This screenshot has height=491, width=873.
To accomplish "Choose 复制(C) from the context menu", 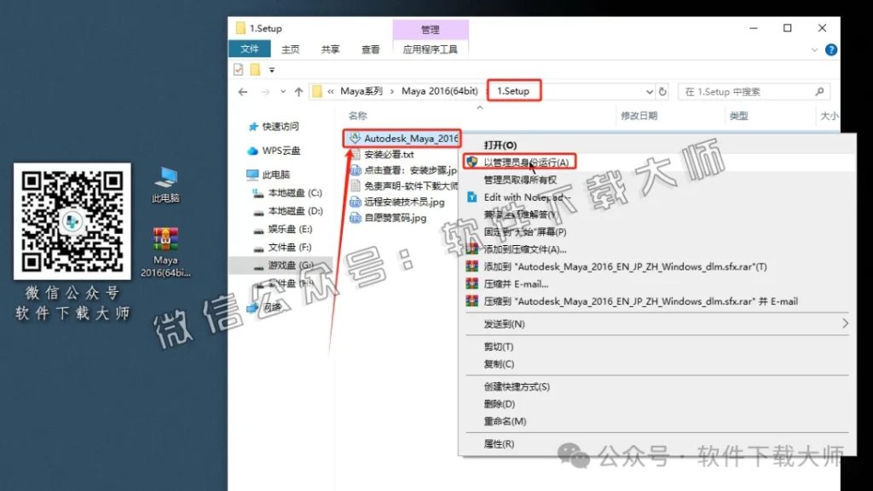I will click(499, 364).
